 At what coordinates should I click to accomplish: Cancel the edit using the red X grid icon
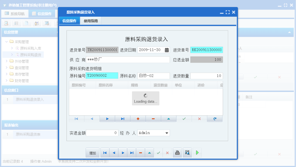[x=199, y=119]
